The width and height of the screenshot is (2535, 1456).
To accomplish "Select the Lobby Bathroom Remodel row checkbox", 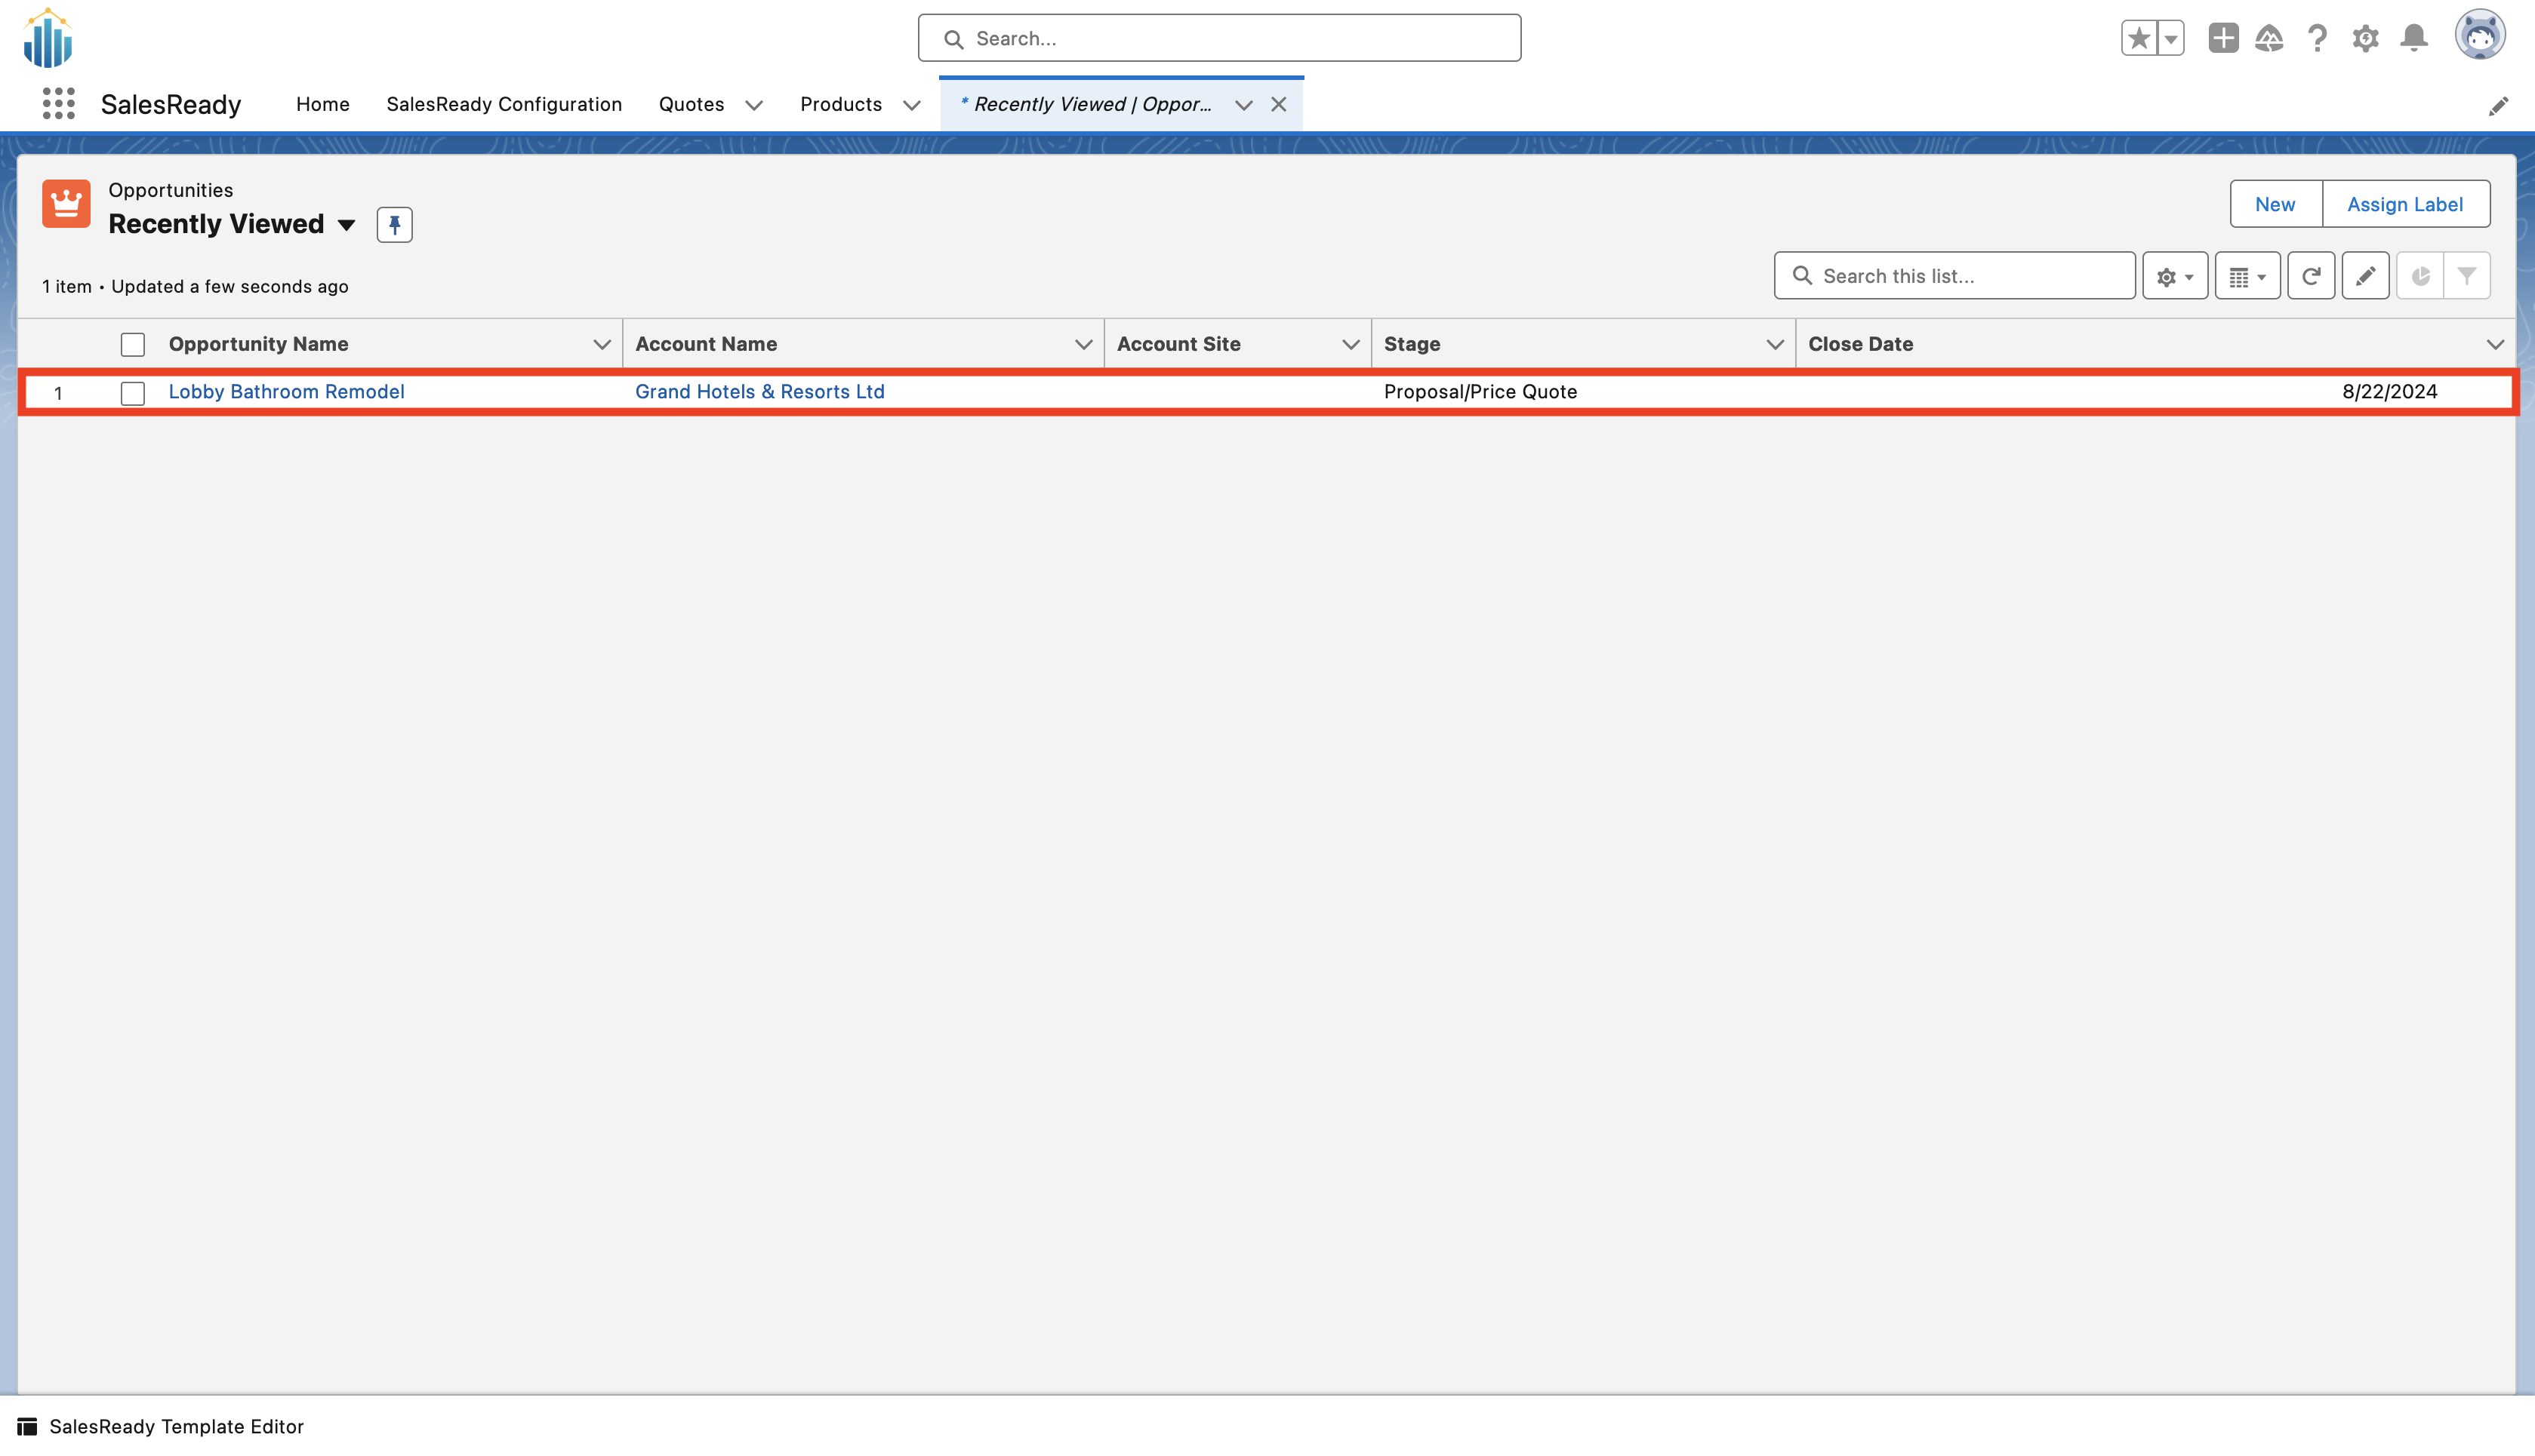I will 133,393.
